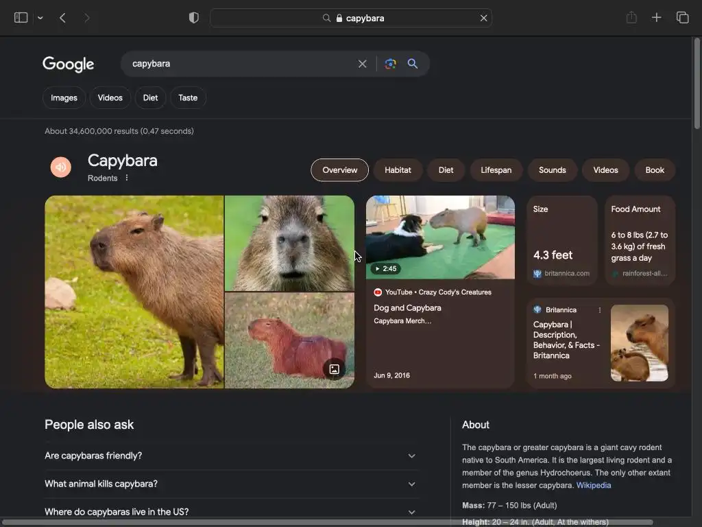Click the britannica.com source on Size card

click(562, 273)
